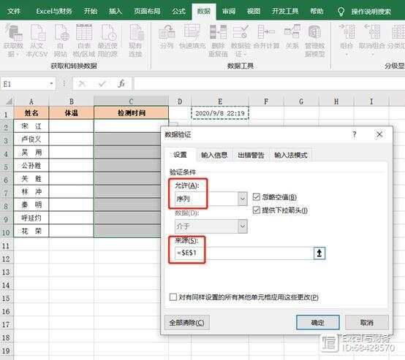Select column C header
Viewport: 405px width, 360px height.
pyautogui.click(x=131, y=101)
